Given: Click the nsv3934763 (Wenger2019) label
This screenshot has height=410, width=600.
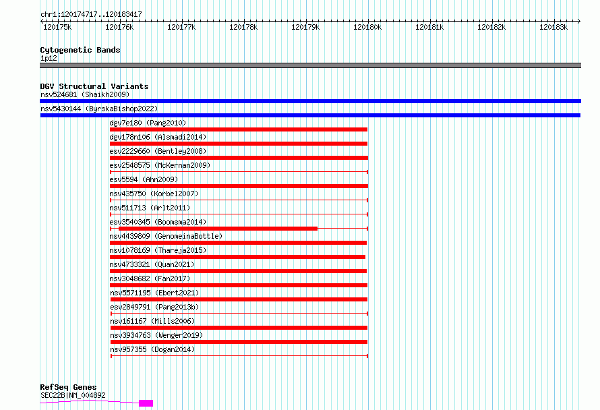Looking at the screenshot, I should pyautogui.click(x=156, y=335).
